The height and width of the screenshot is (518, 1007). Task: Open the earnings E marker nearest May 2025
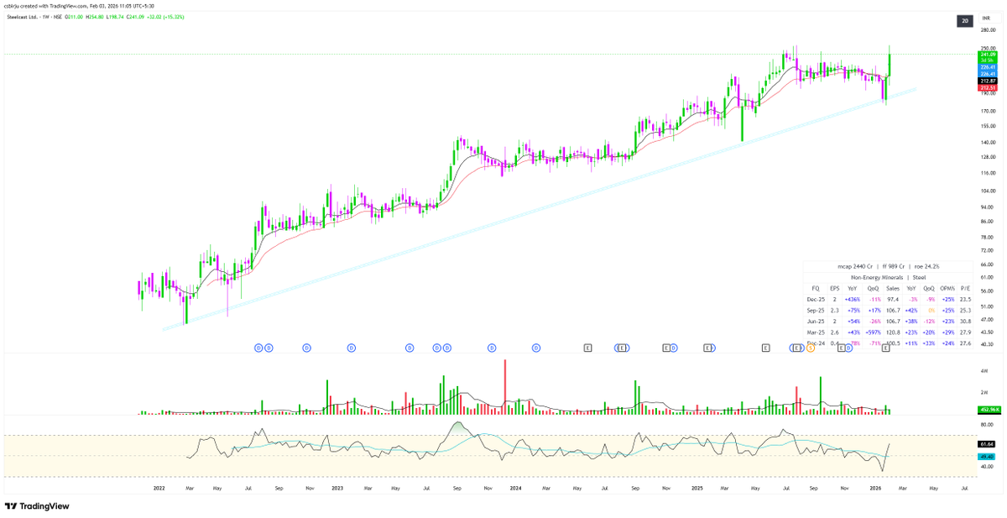tap(765, 347)
